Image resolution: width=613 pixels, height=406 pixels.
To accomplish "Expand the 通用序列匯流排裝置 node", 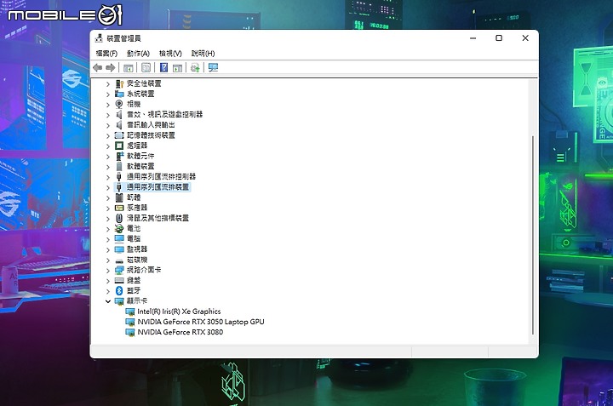I will (108, 187).
